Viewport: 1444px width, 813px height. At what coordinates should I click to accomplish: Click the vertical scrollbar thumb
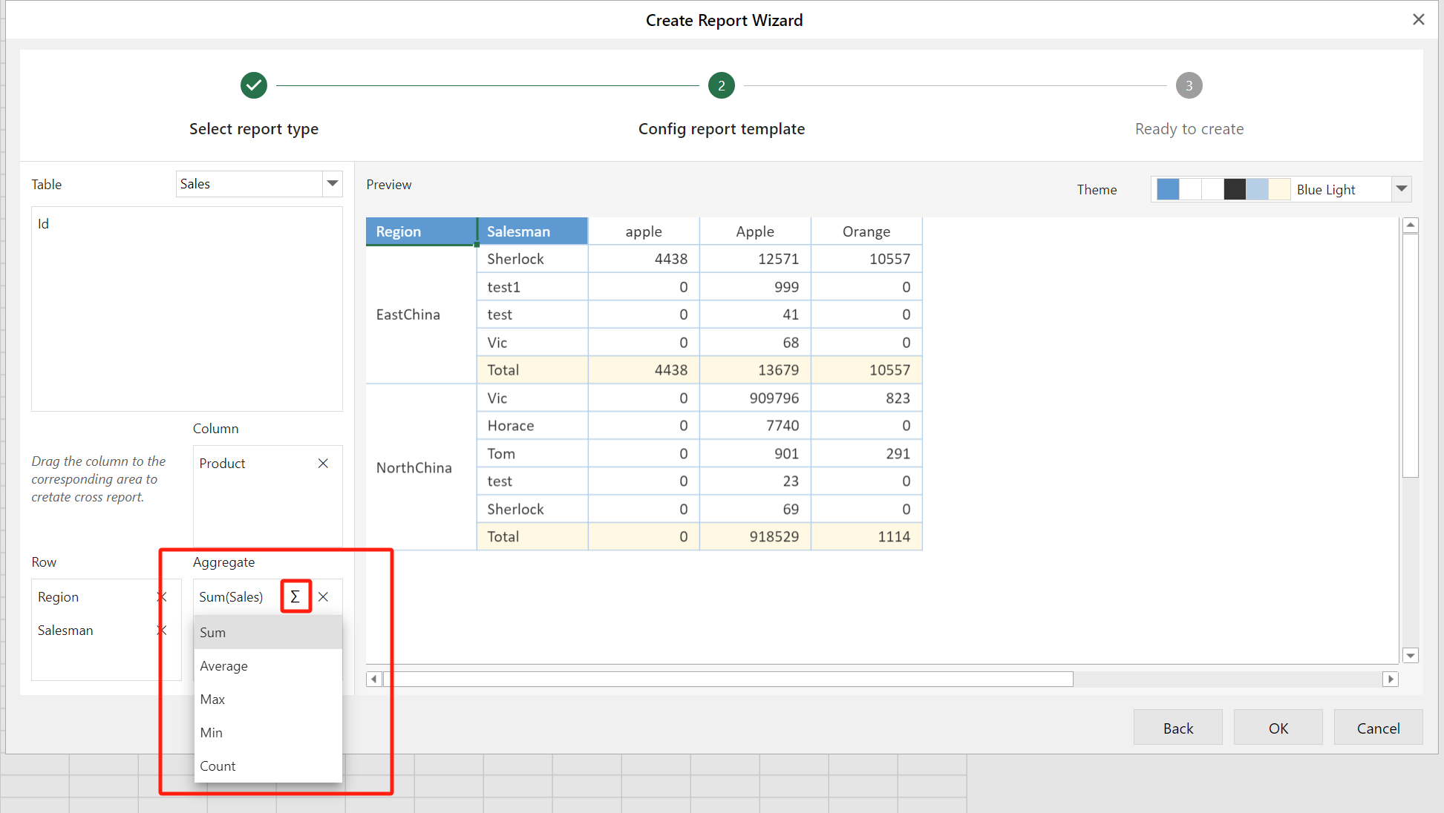(x=1411, y=355)
